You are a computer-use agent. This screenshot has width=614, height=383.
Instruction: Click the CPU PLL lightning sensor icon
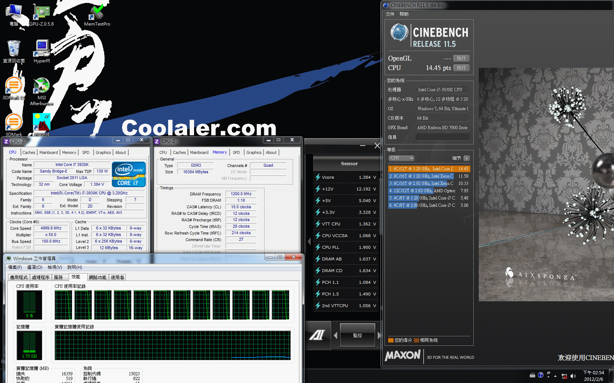pos(318,247)
